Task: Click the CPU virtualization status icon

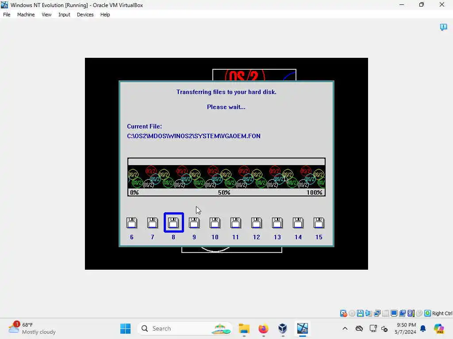Action: pos(411,313)
